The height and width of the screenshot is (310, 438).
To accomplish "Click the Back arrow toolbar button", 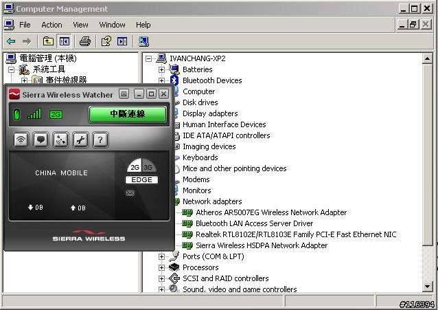I will pyautogui.click(x=11, y=41).
